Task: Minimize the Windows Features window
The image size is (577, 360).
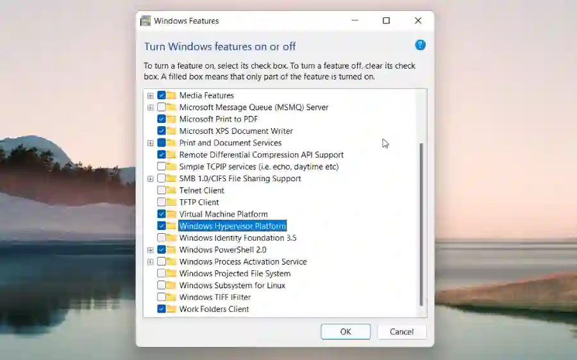Action: point(355,20)
